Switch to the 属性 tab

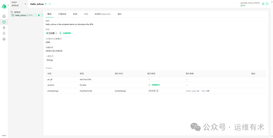(x=119, y=14)
